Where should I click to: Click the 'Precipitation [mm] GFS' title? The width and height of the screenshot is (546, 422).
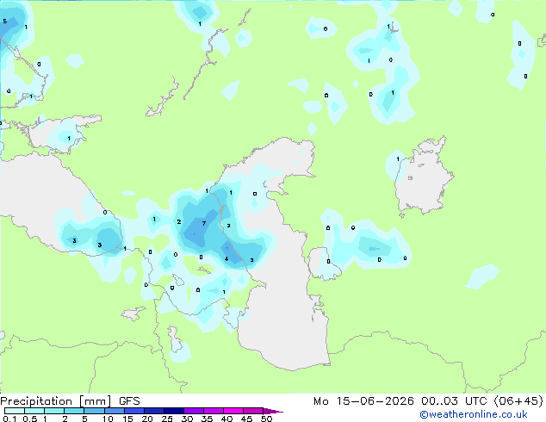click(70, 401)
